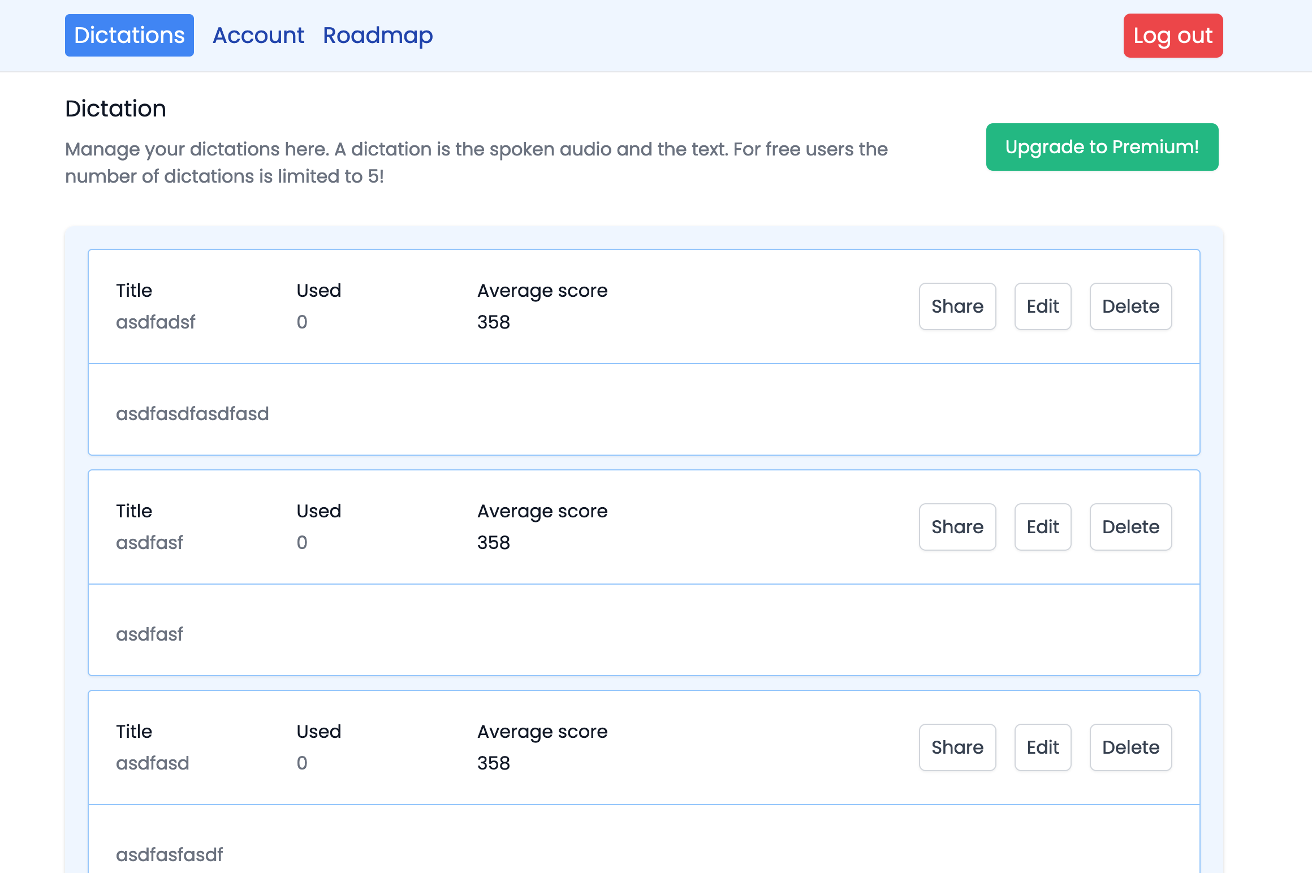Open the Roadmap link
This screenshot has width=1312, height=873.
[378, 35]
